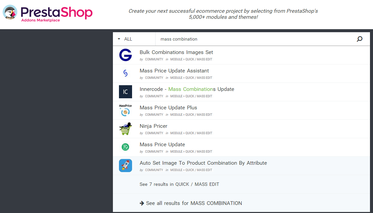Click the magnifying glass search icon

tap(360, 39)
